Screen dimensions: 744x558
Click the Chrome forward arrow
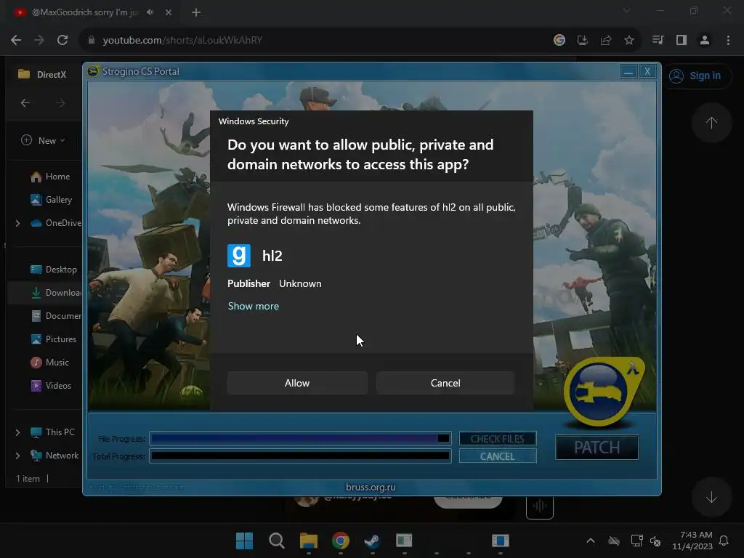[39, 41]
